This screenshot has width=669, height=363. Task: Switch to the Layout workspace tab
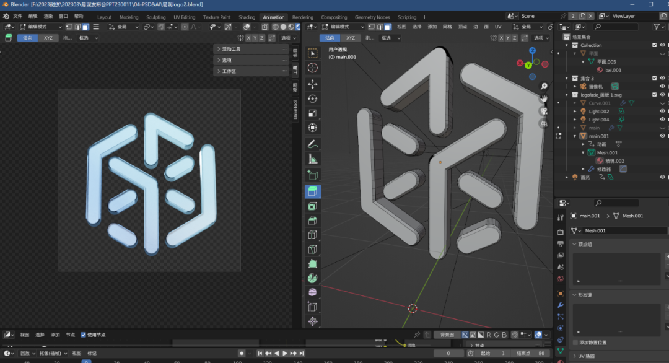[x=104, y=17]
